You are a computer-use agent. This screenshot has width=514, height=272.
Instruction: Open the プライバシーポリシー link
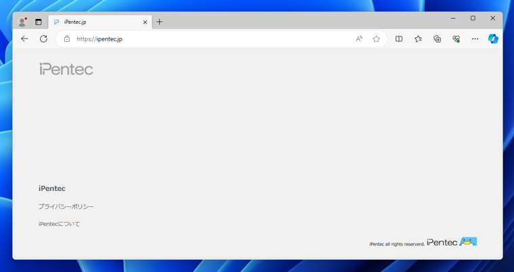click(66, 206)
